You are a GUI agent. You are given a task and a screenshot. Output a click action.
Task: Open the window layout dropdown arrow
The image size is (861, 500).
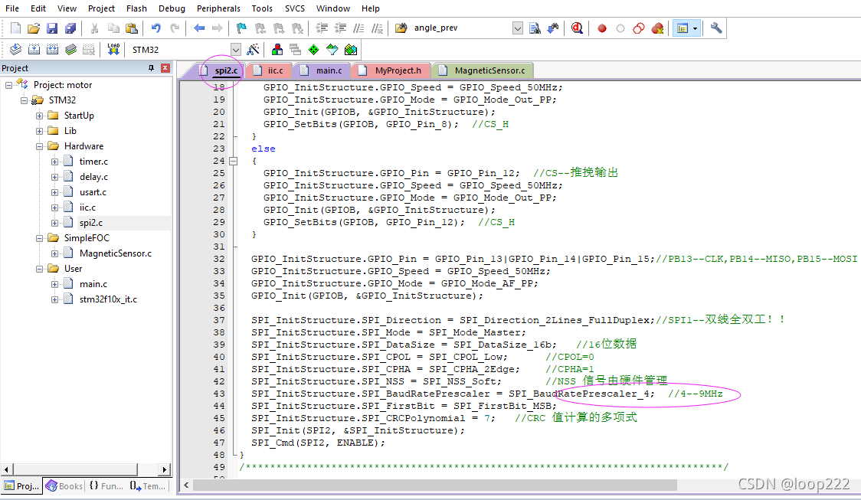pos(696,28)
